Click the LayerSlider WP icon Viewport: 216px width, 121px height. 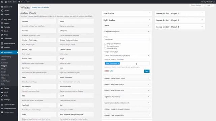tap(2, 105)
